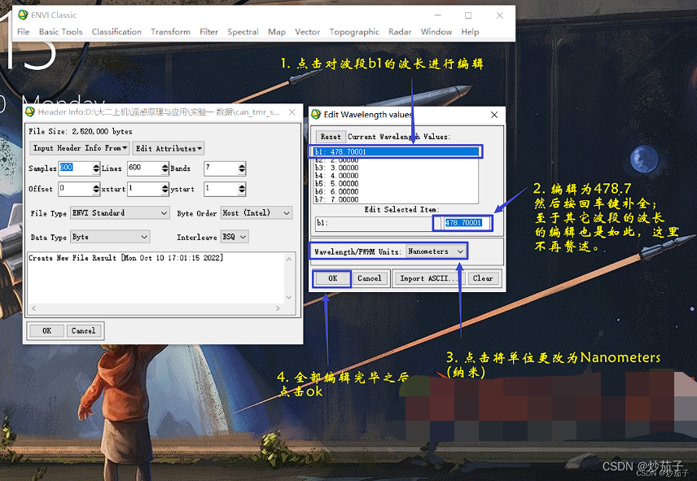Click the description box scroll right arrow
Screen dimensions: 697x481
(x=278, y=308)
